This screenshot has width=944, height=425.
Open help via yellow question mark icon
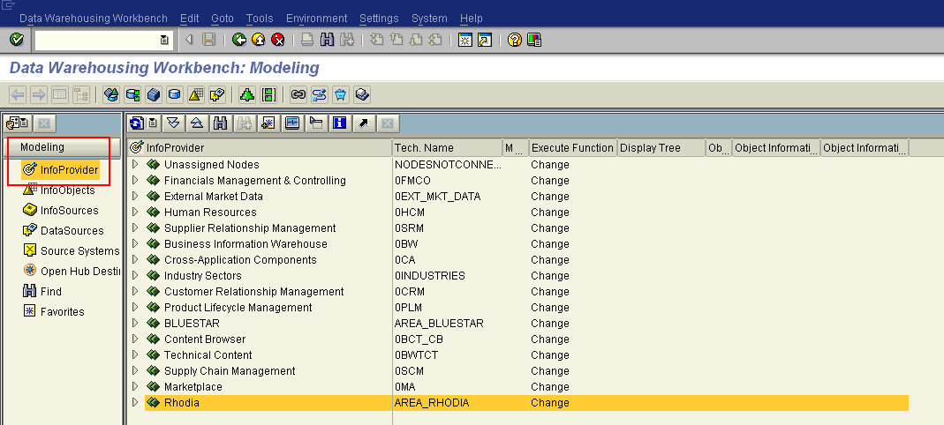click(x=514, y=41)
